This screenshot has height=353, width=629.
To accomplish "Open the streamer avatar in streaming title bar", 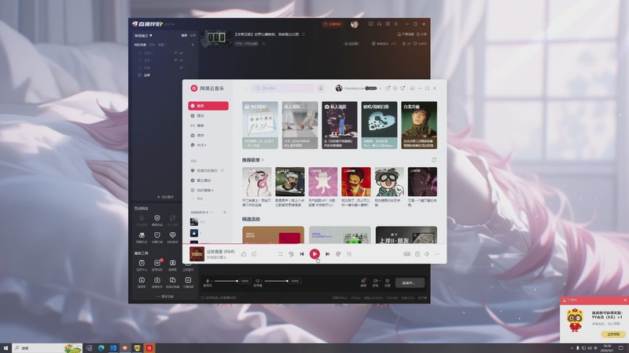I will pyautogui.click(x=355, y=24).
